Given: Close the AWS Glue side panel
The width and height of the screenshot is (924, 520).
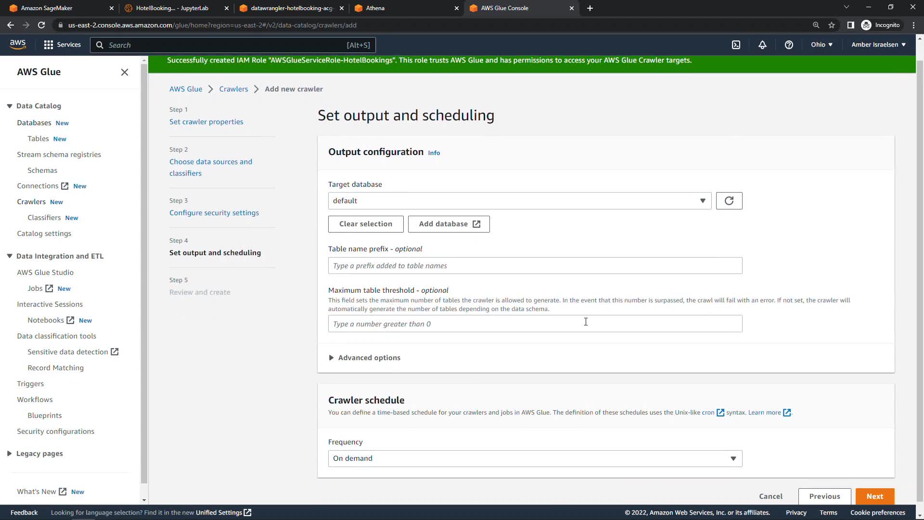Looking at the screenshot, I should (x=125, y=72).
